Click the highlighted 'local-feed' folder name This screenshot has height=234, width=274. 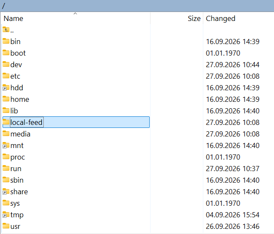pos(27,122)
